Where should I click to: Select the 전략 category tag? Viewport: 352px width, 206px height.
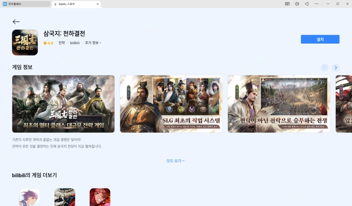(x=62, y=43)
